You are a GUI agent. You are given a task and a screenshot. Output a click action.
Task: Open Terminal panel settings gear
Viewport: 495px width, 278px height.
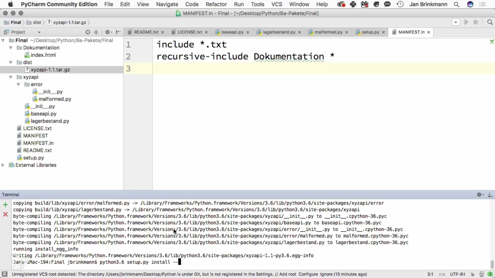click(480, 195)
